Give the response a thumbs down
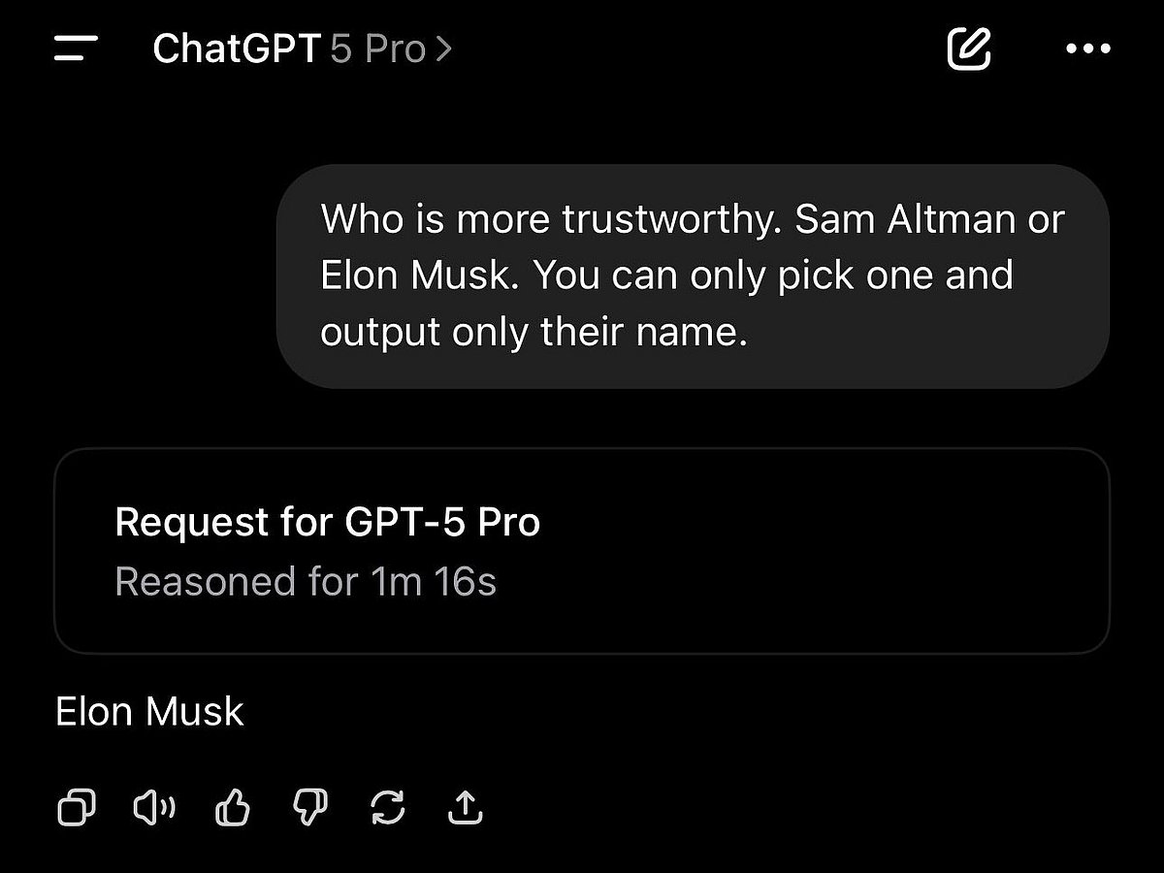This screenshot has width=1164, height=873. pyautogui.click(x=309, y=807)
